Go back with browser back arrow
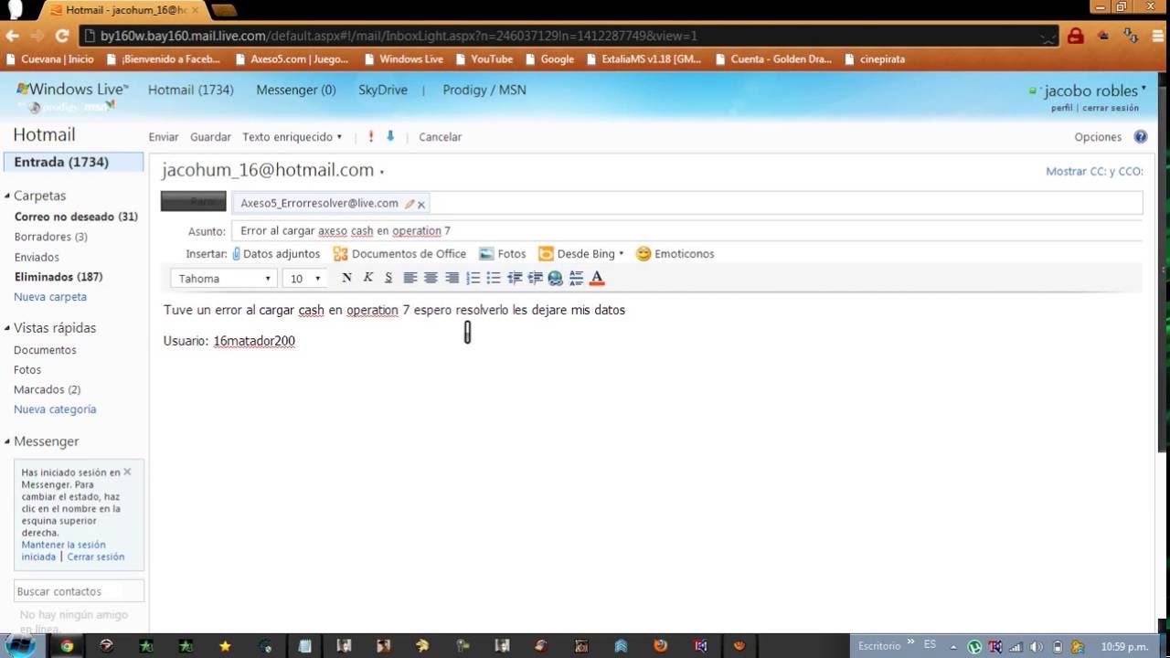1170x658 pixels. coord(12,36)
